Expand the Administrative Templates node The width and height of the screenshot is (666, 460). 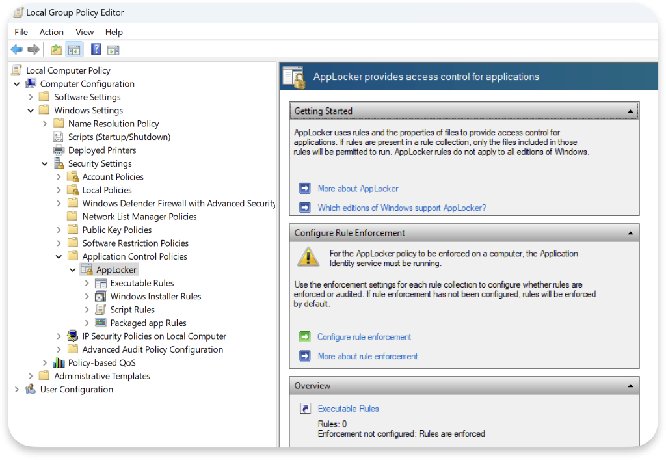[x=31, y=376]
